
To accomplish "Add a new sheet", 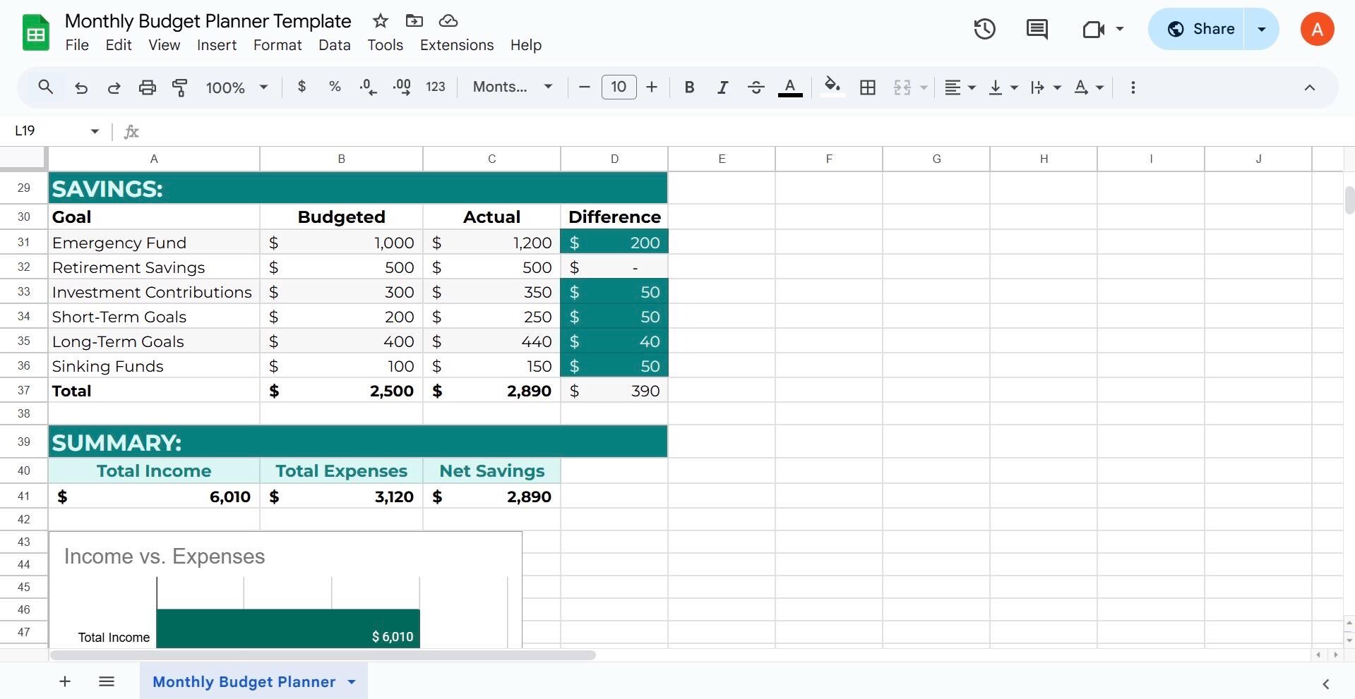I will (x=64, y=681).
